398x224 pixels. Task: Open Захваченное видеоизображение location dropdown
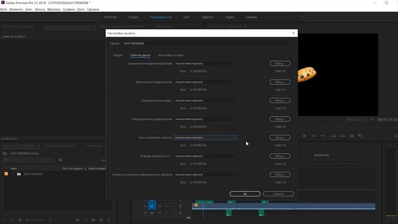(x=206, y=63)
